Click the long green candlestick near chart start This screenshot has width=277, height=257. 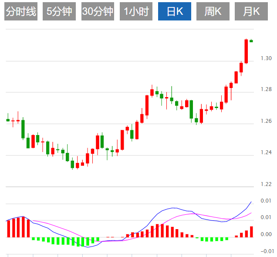pyautogui.click(x=23, y=129)
